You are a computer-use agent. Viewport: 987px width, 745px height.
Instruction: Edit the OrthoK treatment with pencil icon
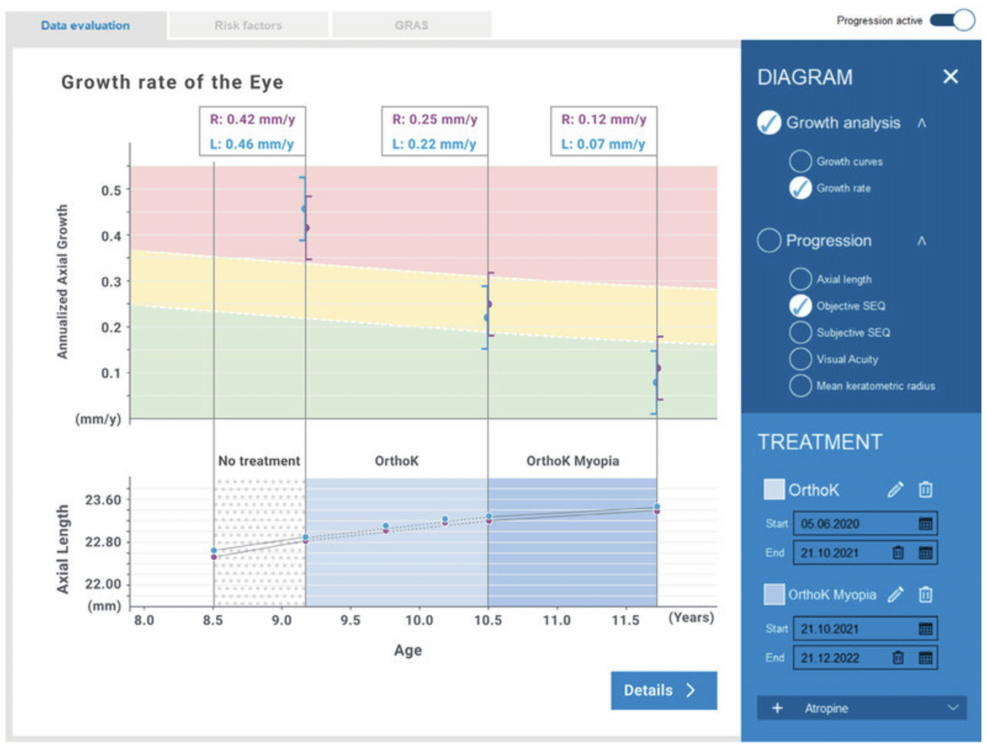click(895, 489)
